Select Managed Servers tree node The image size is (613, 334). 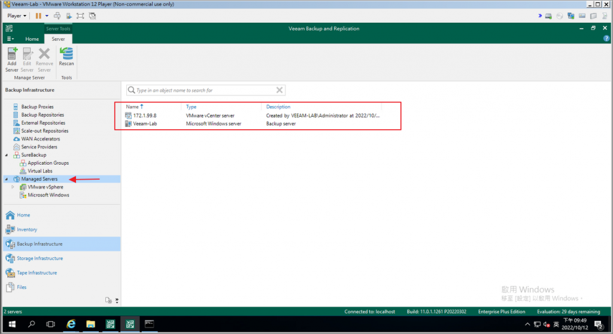pos(39,179)
